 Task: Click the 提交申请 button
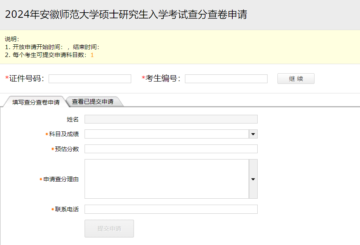point(109,228)
